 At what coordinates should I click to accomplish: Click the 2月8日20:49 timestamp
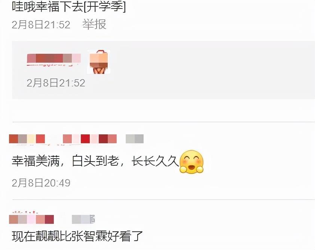[41, 183]
